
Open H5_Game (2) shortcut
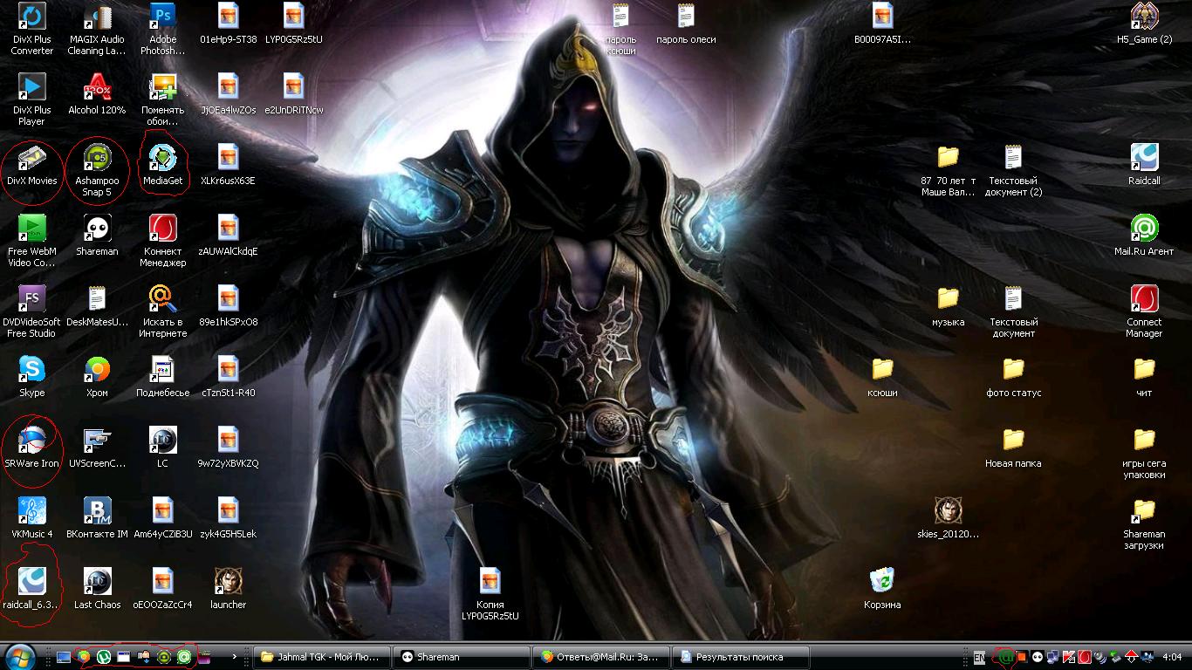click(1144, 24)
